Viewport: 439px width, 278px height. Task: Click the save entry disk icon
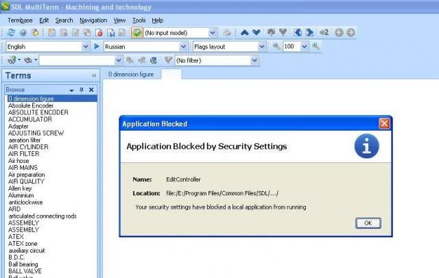click(111, 33)
